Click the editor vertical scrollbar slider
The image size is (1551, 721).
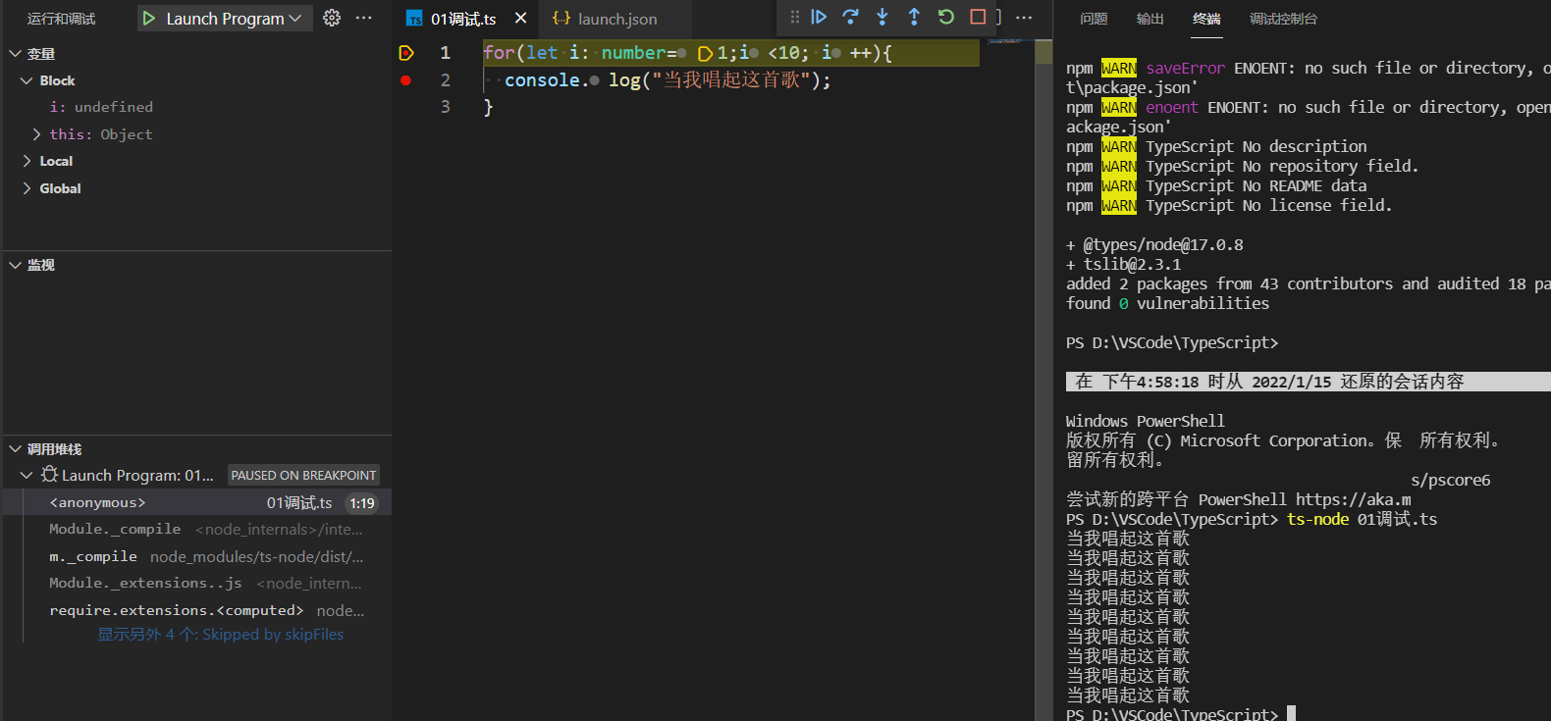[x=1043, y=379]
